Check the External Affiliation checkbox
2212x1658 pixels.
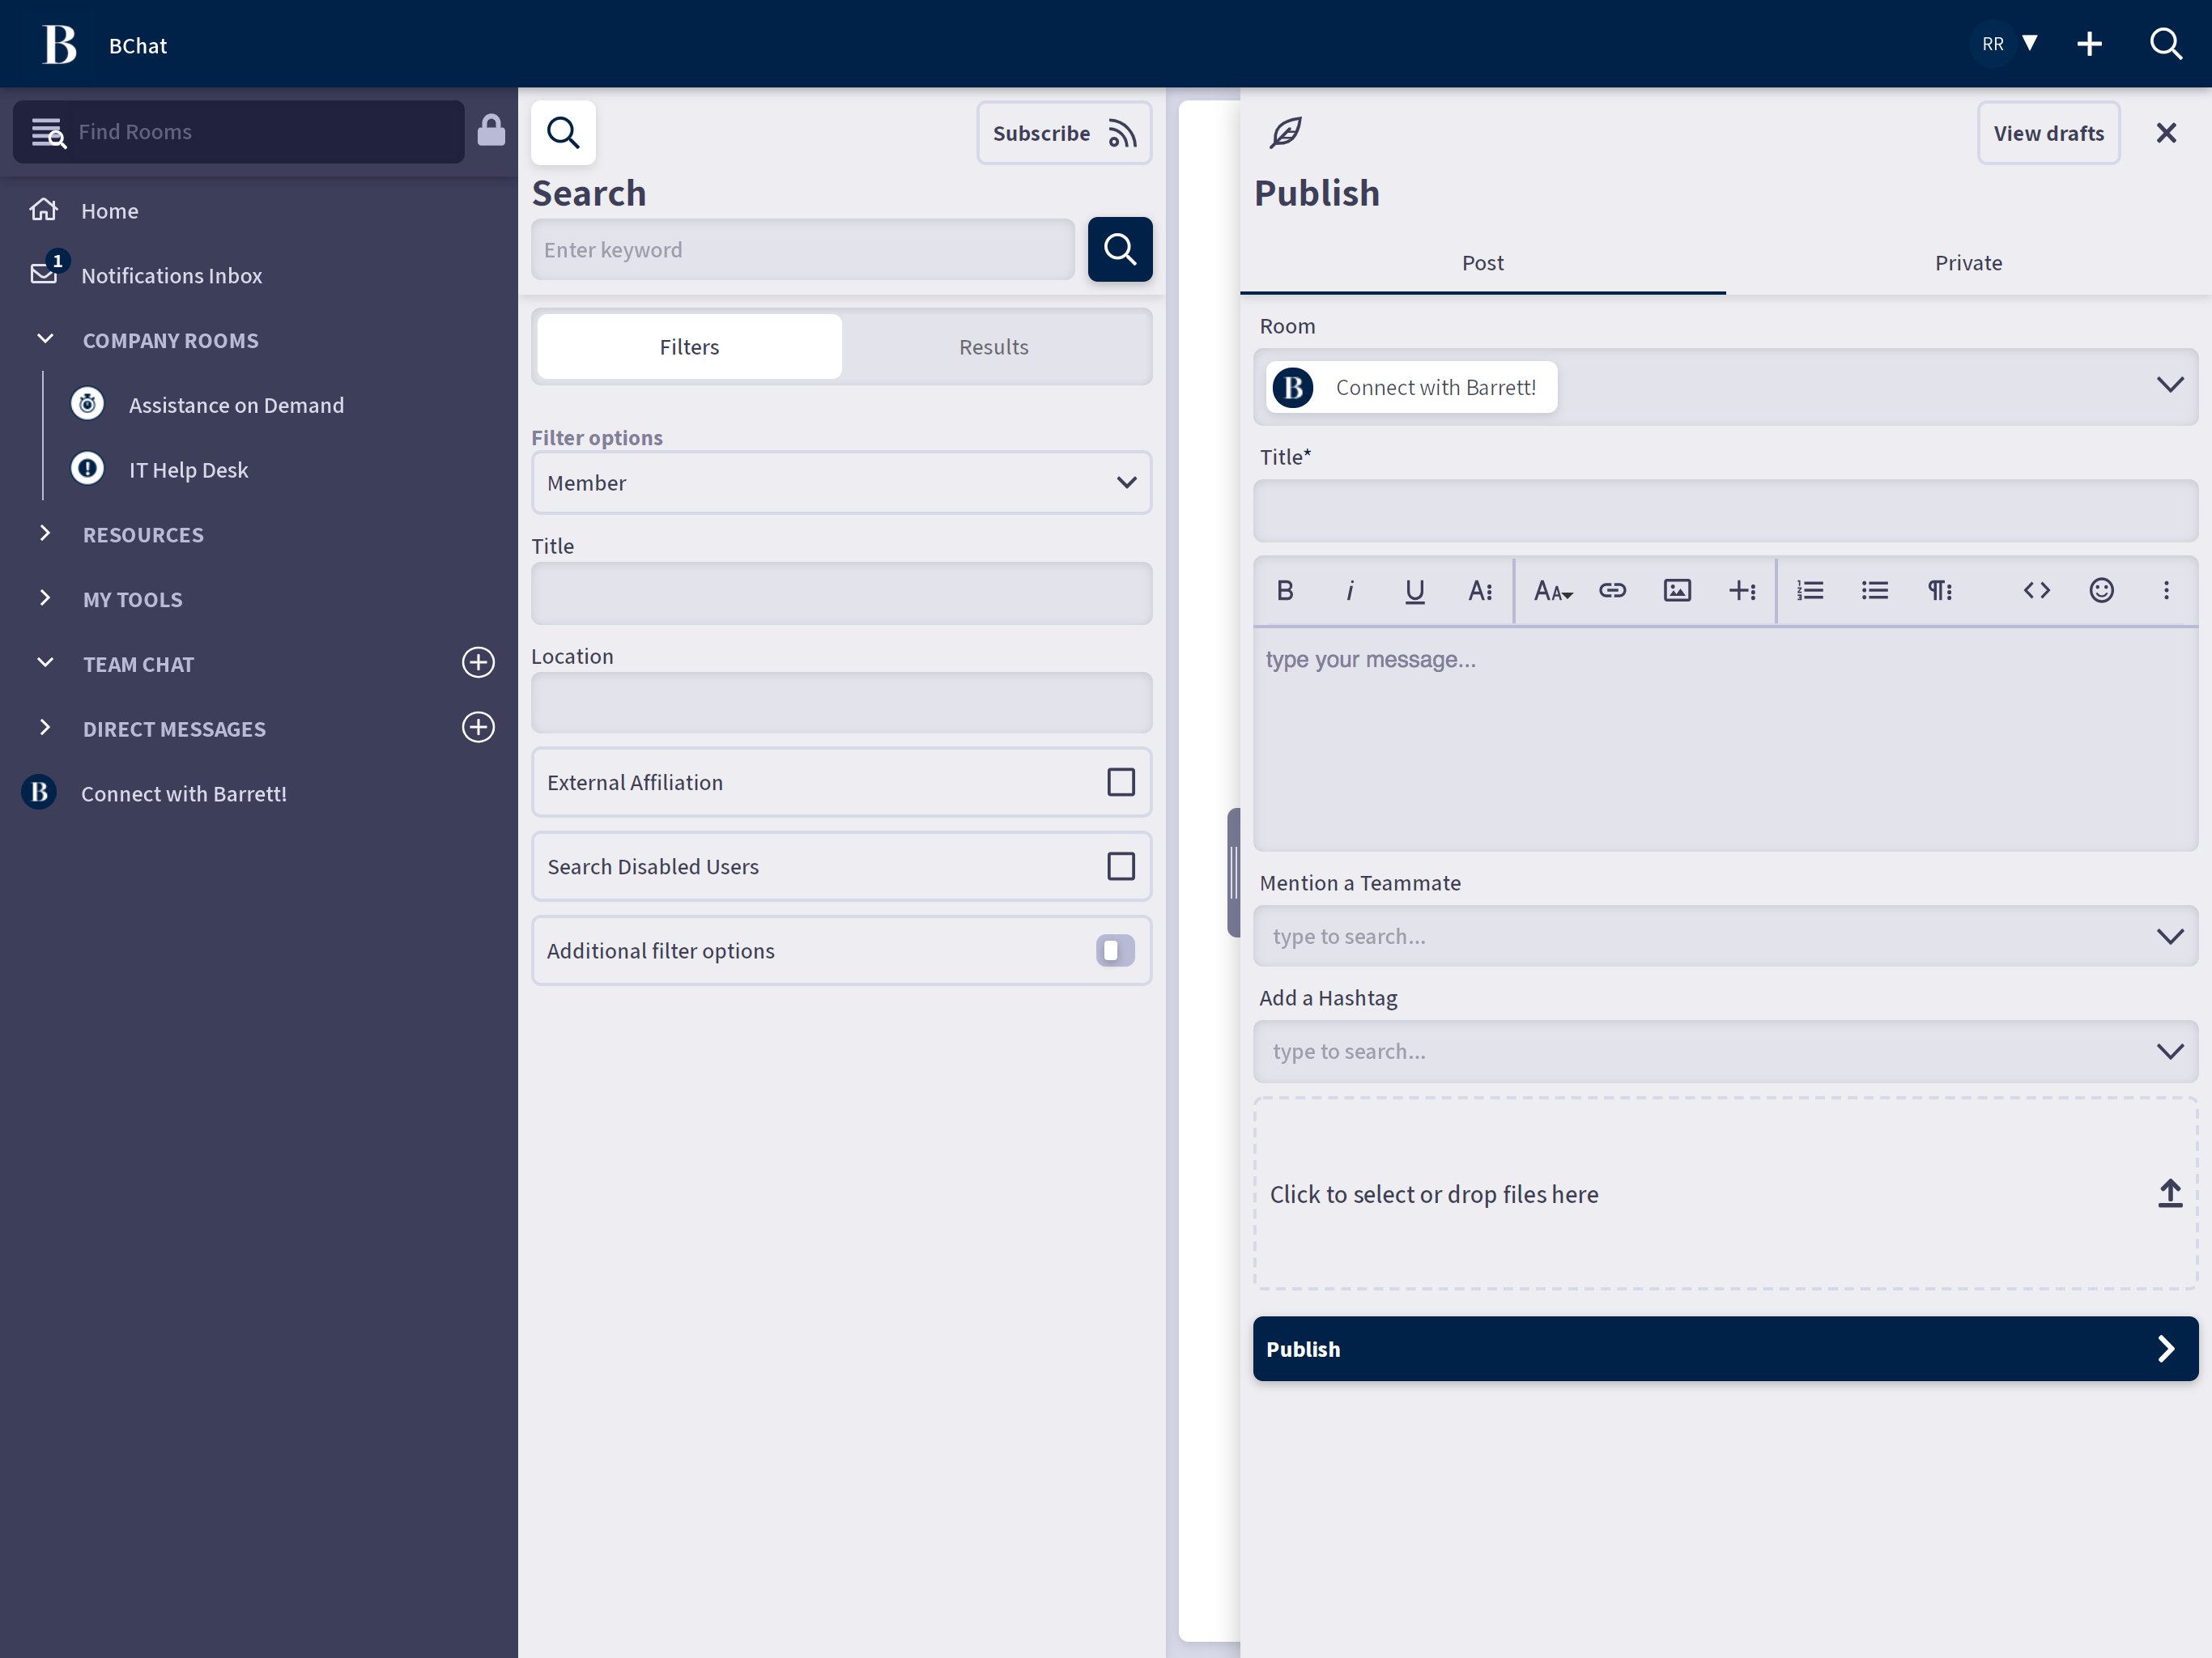(x=1120, y=782)
